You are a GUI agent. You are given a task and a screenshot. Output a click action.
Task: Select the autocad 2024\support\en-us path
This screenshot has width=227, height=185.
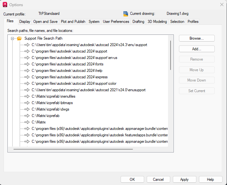tap(74, 58)
